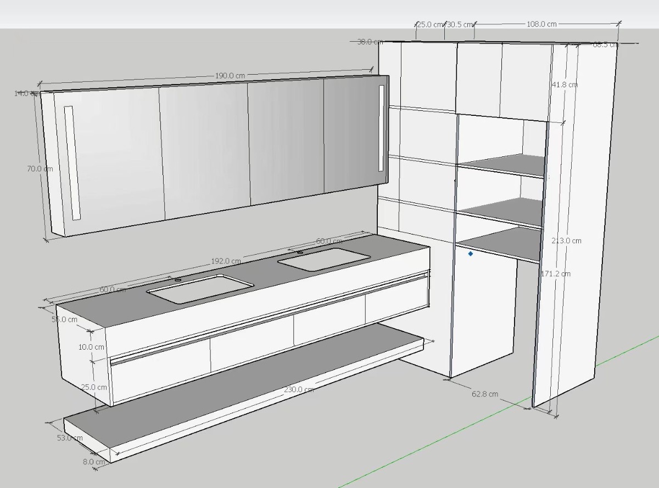Pick the 230.0 cm lower shelf dimension
Image resolution: width=659 pixels, height=488 pixels.
299,389
